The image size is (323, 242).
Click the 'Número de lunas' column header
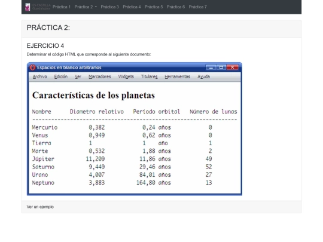pos(214,112)
